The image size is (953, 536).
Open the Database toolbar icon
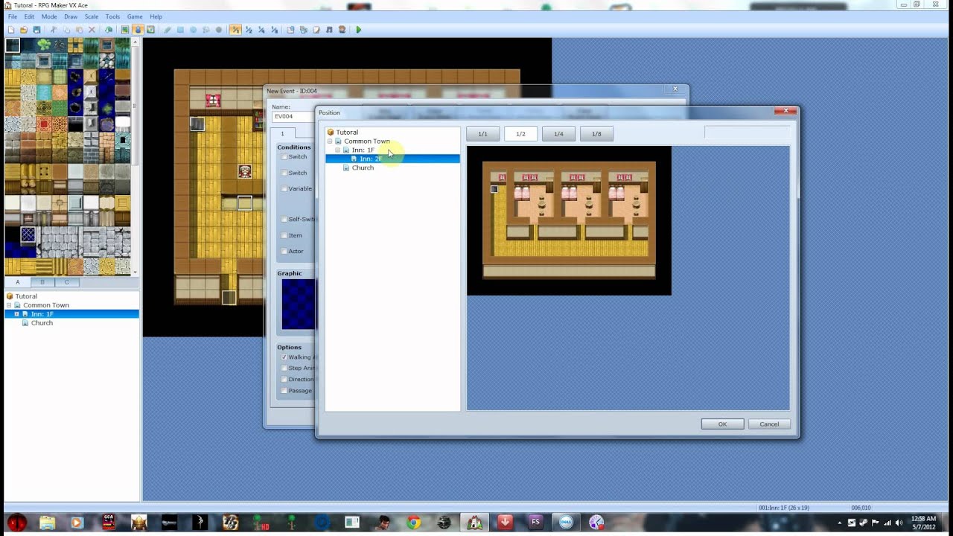290,30
